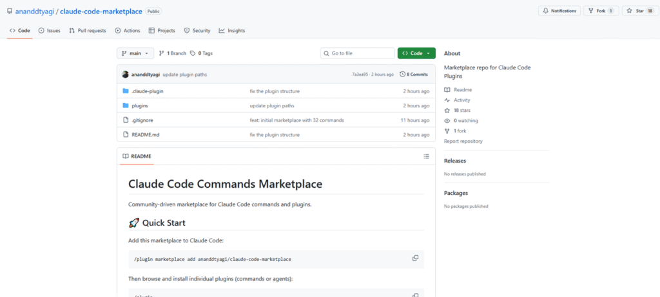Open the .claude-plugin folder
The height and width of the screenshot is (297, 660).
(x=147, y=91)
